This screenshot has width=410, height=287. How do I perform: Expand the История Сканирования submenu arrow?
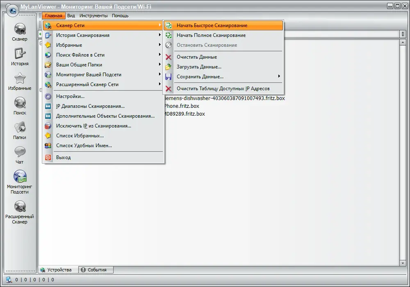[x=159, y=35]
